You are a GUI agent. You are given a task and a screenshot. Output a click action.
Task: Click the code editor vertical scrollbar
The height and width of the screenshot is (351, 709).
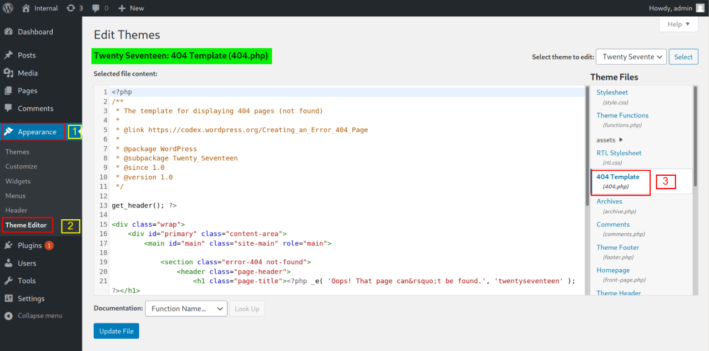(587, 145)
